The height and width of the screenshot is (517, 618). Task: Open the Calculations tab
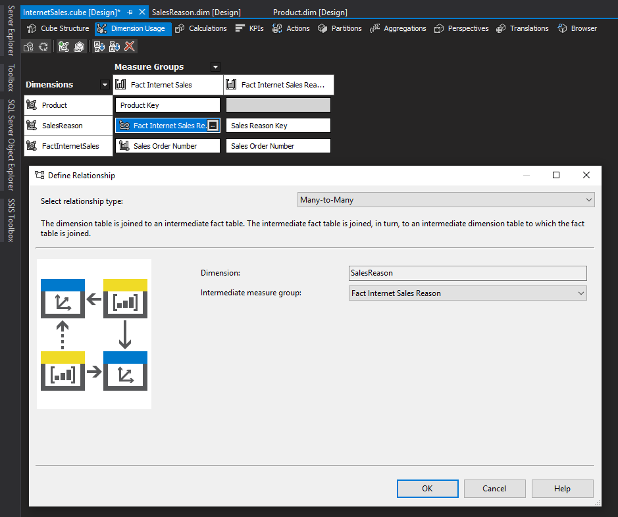201,28
